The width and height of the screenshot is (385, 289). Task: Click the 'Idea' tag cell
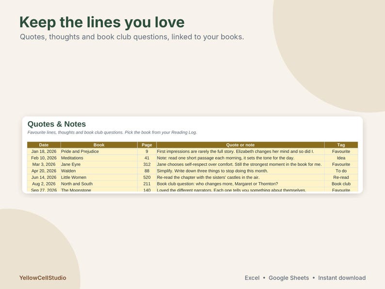pyautogui.click(x=341, y=158)
